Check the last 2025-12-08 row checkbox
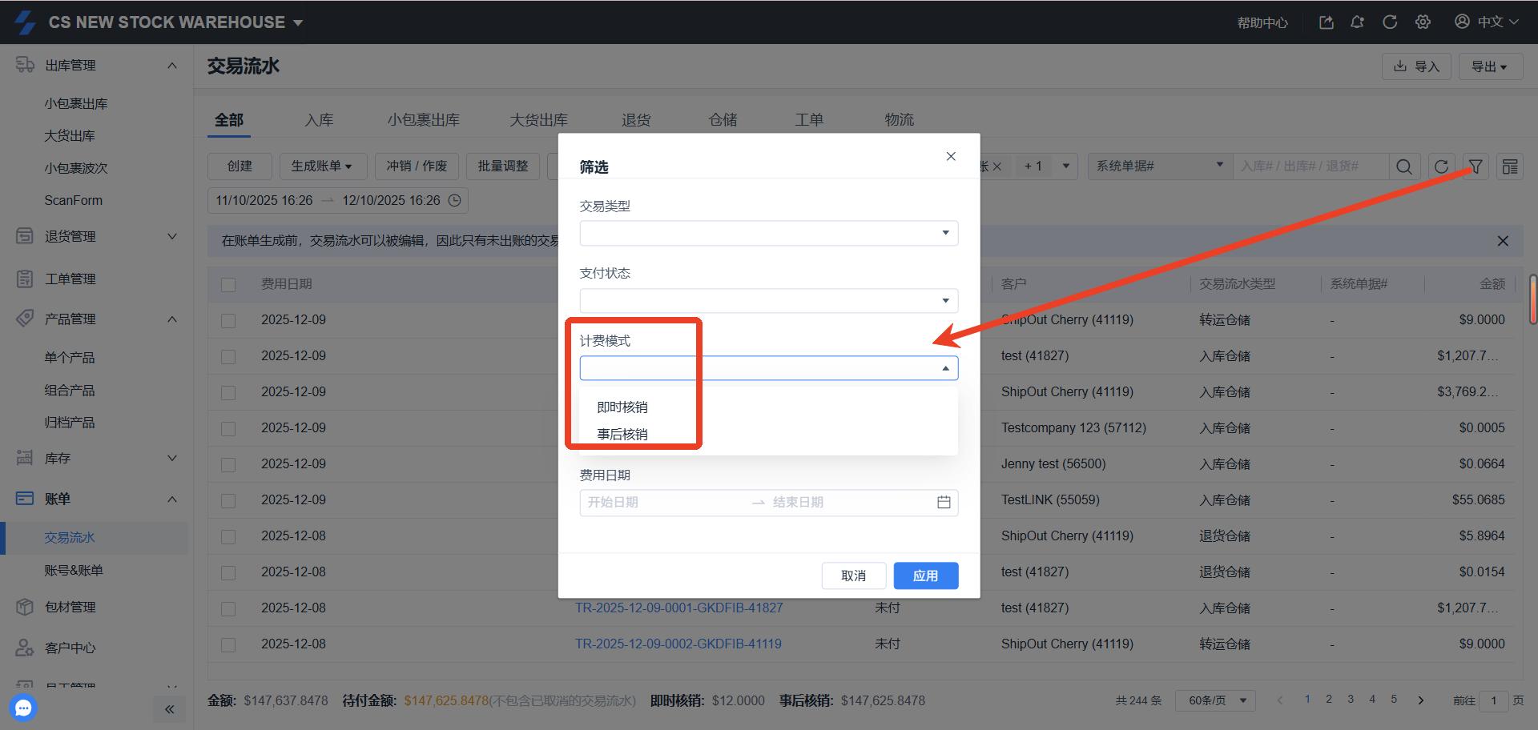 click(228, 644)
